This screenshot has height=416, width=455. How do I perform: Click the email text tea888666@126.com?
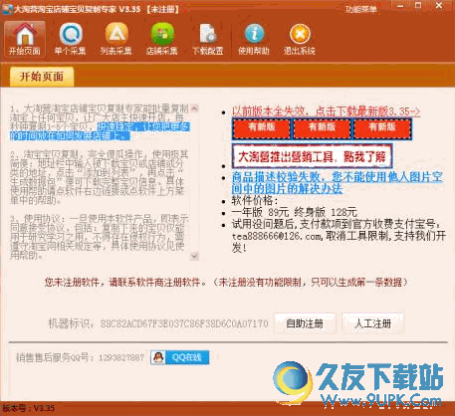[x=277, y=236]
